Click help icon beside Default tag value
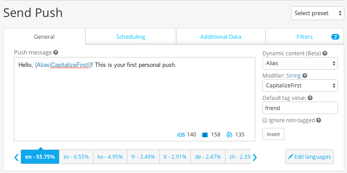 (x=310, y=98)
